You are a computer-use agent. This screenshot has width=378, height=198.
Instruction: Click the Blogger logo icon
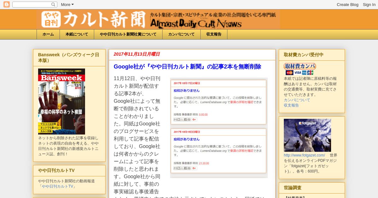click(x=6, y=4)
